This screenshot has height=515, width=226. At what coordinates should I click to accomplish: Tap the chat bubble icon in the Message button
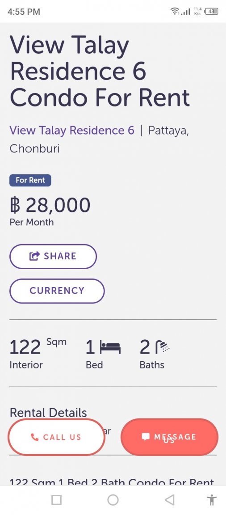coord(146,437)
